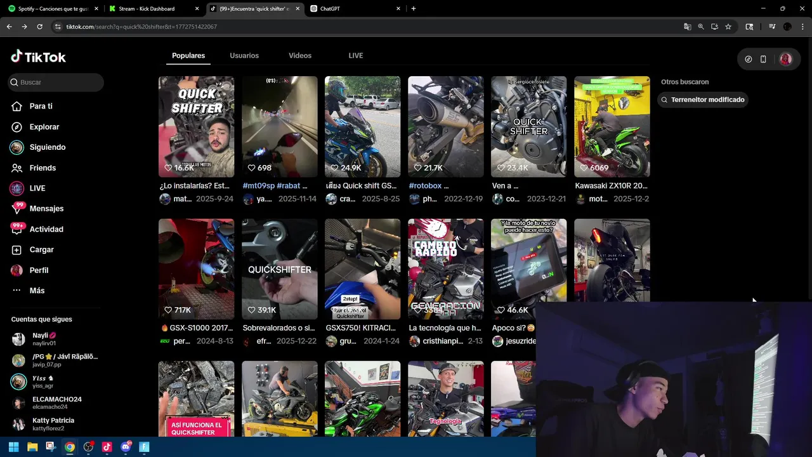Select the LIVE results tab
Image resolution: width=812 pixels, height=457 pixels.
coord(356,56)
